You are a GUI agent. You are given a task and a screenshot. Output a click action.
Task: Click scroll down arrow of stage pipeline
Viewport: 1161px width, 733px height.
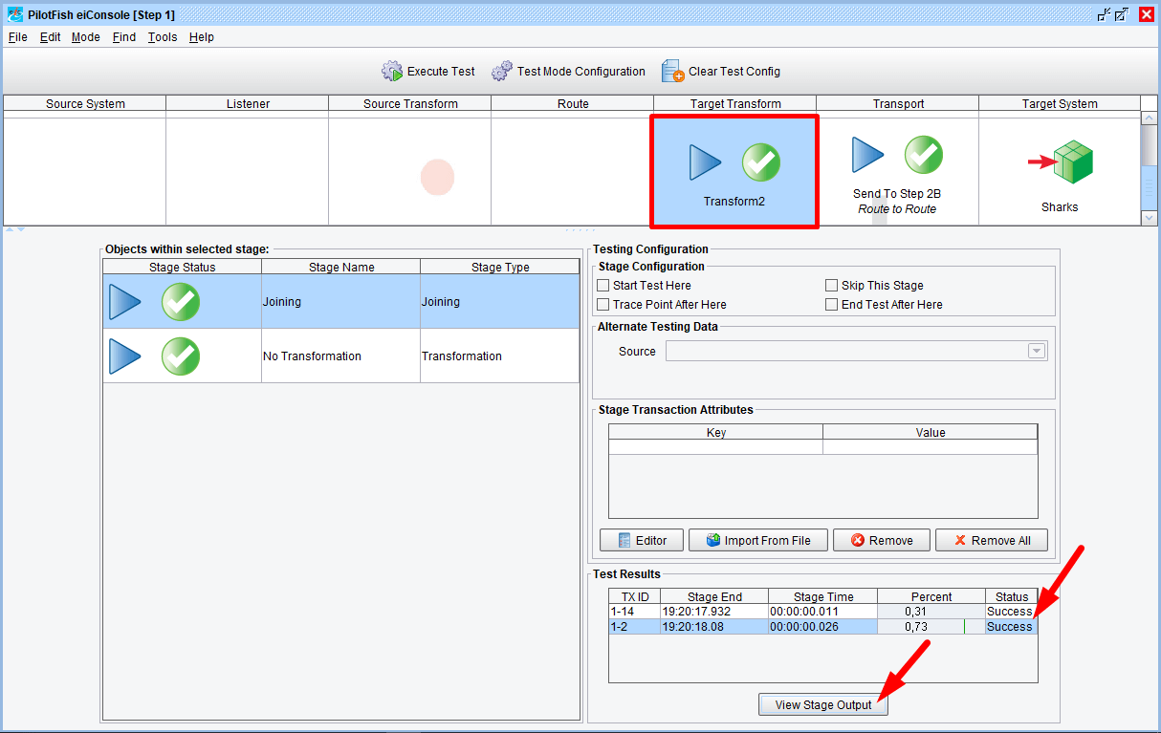click(x=1150, y=218)
